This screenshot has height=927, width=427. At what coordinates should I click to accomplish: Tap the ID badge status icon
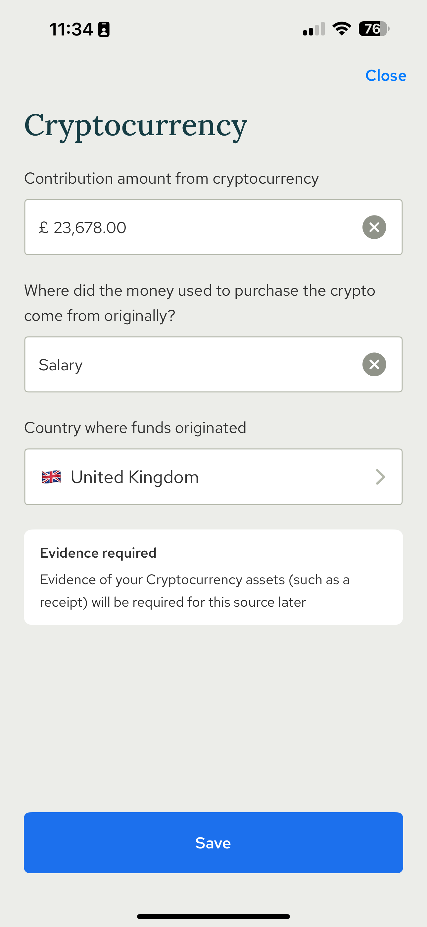point(104,29)
